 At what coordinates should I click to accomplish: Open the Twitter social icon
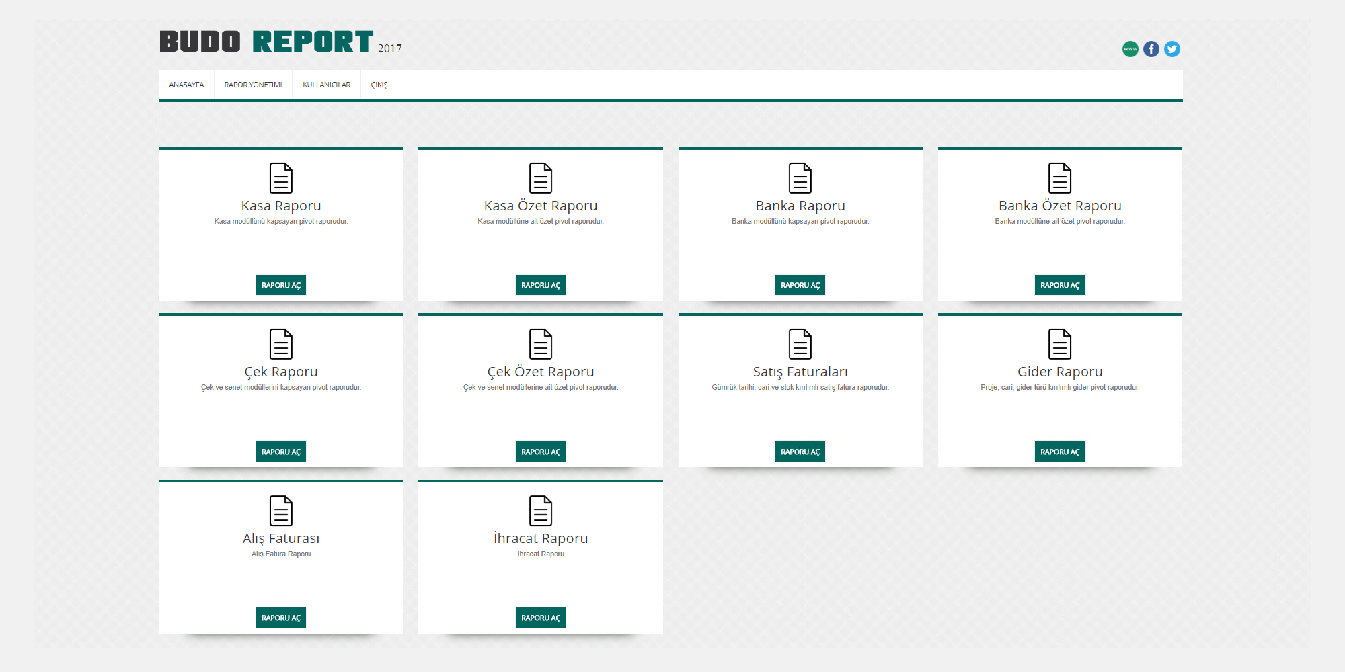point(1171,49)
